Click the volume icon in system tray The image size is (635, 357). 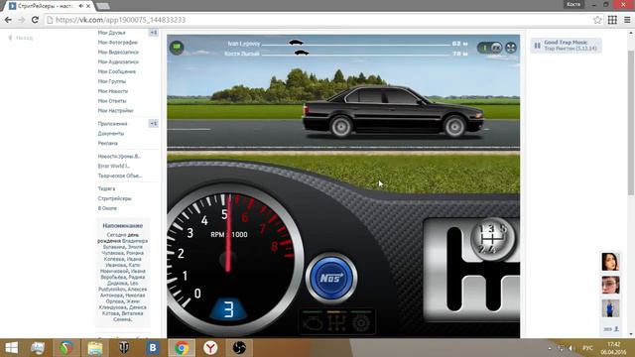(x=571, y=348)
